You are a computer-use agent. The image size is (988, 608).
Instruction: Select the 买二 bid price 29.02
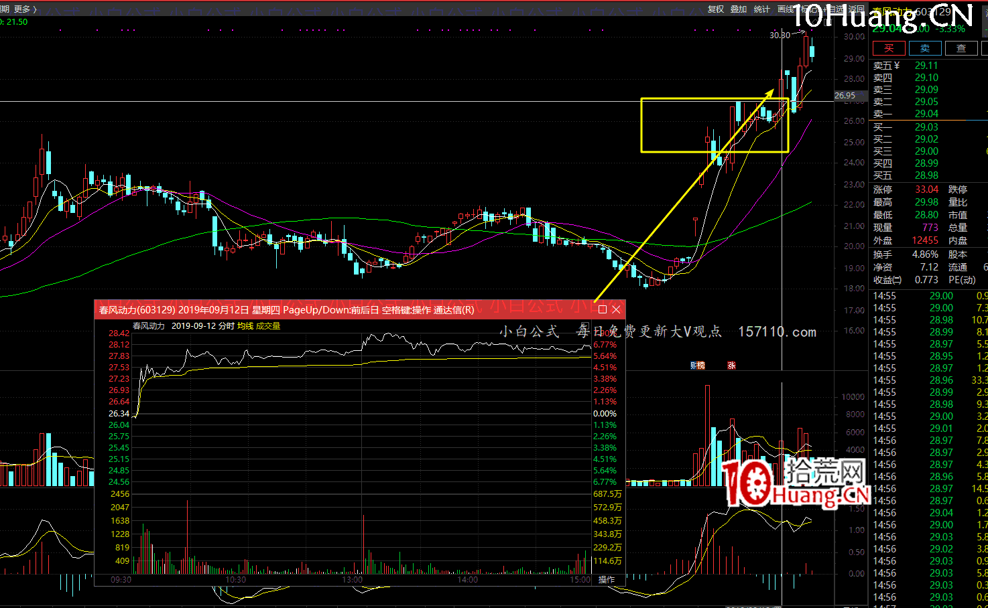926,139
